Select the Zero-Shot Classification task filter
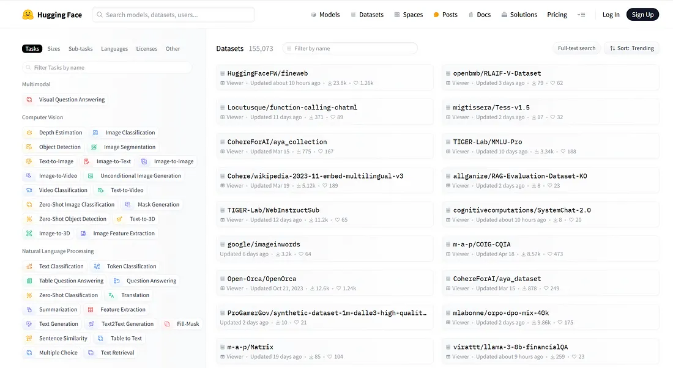The height and width of the screenshot is (368, 673). coord(62,295)
